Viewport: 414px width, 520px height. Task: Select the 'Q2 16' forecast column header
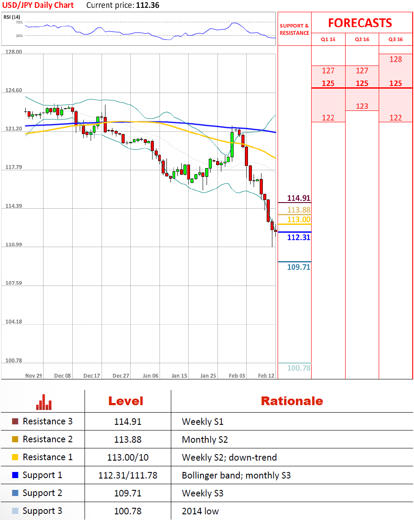pos(362,39)
